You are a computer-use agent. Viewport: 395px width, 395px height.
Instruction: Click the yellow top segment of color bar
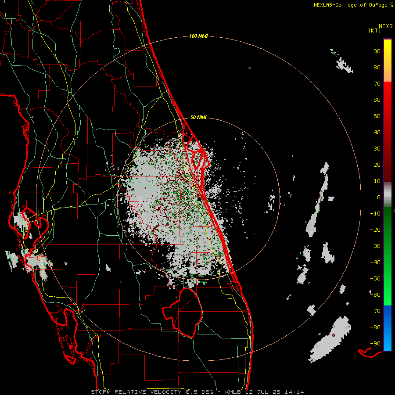coord(388,61)
